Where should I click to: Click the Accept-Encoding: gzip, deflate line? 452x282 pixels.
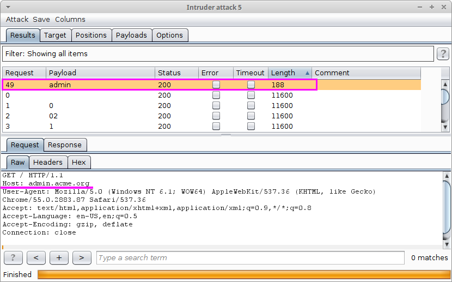[68, 224]
